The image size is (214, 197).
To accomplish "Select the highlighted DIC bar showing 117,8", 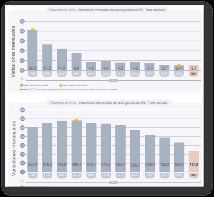I will point(194,161).
